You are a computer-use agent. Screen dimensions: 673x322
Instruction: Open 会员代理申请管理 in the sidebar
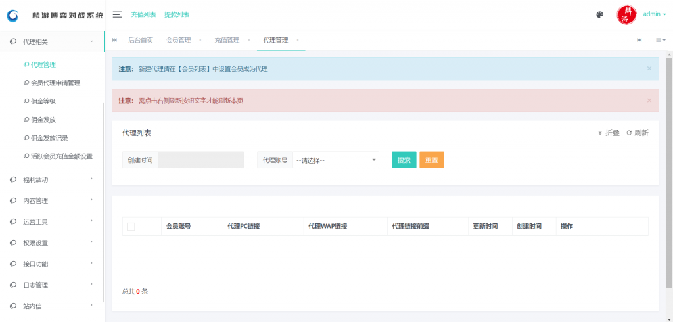(56, 83)
